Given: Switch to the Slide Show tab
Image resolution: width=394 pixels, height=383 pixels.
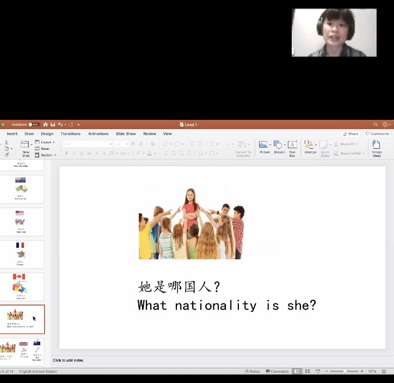Looking at the screenshot, I should [x=126, y=133].
